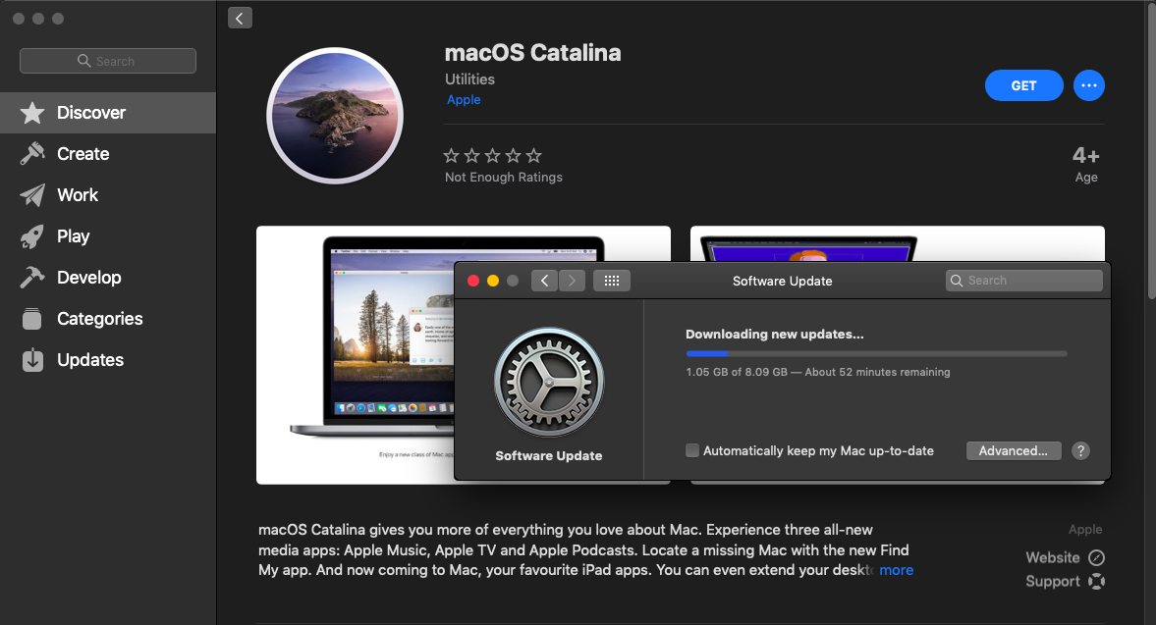Open the Play section in sidebar
The width and height of the screenshot is (1156, 625).
point(108,236)
